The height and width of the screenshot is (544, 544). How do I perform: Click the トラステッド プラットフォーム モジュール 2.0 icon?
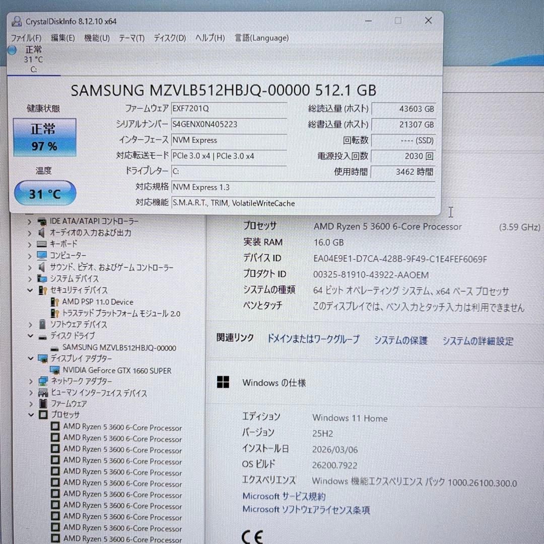pyautogui.click(x=55, y=314)
